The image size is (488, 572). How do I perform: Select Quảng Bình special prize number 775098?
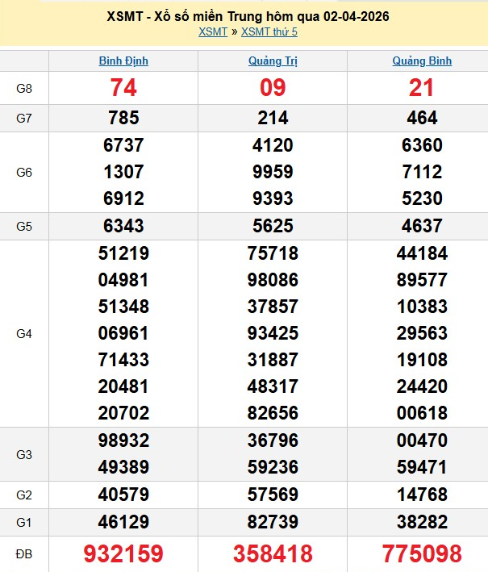(422, 553)
